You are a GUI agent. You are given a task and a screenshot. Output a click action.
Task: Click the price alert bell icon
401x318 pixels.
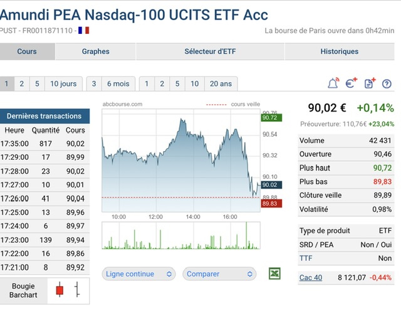[333, 83]
